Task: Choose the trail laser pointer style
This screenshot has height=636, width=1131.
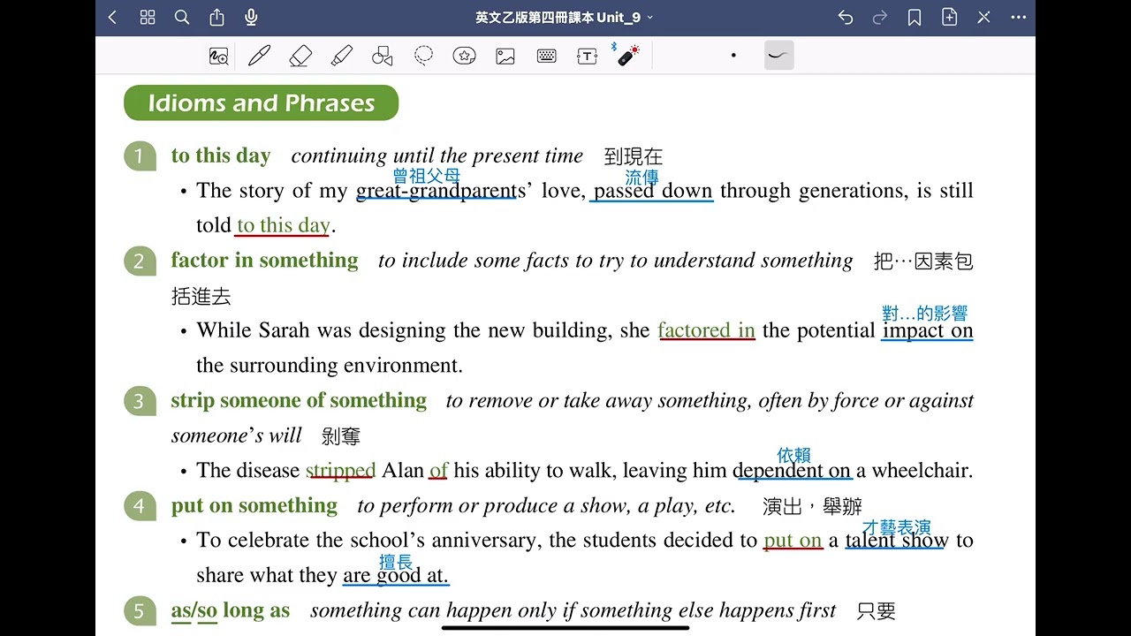Action: 779,55
